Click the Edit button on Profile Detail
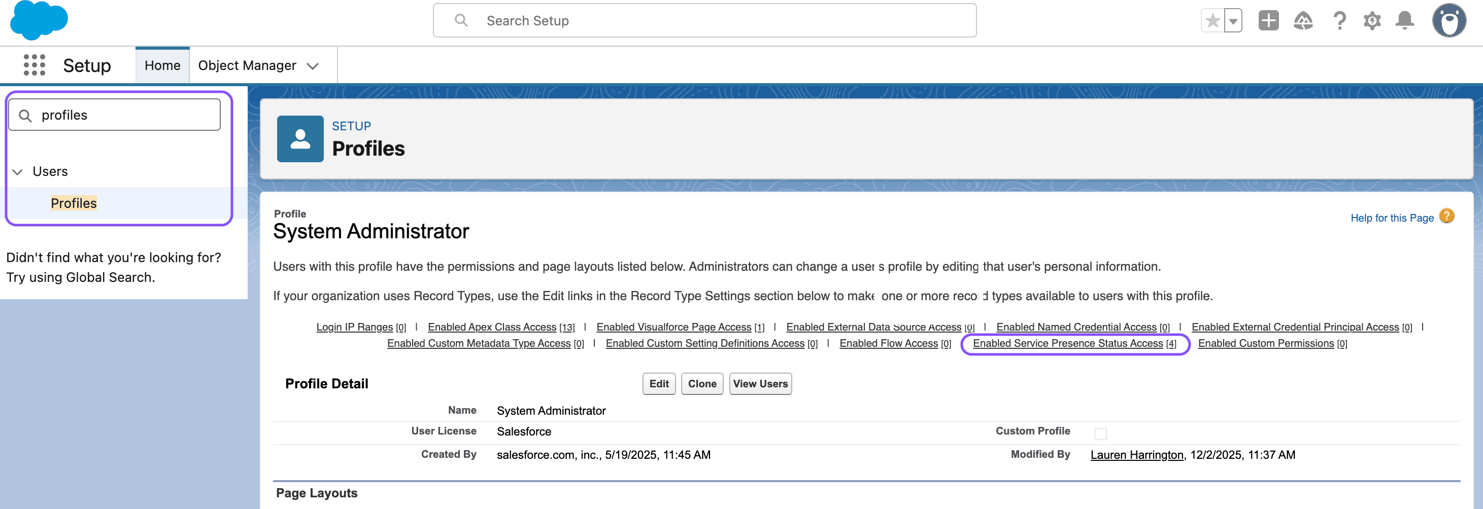The width and height of the screenshot is (1483, 509). pos(659,384)
